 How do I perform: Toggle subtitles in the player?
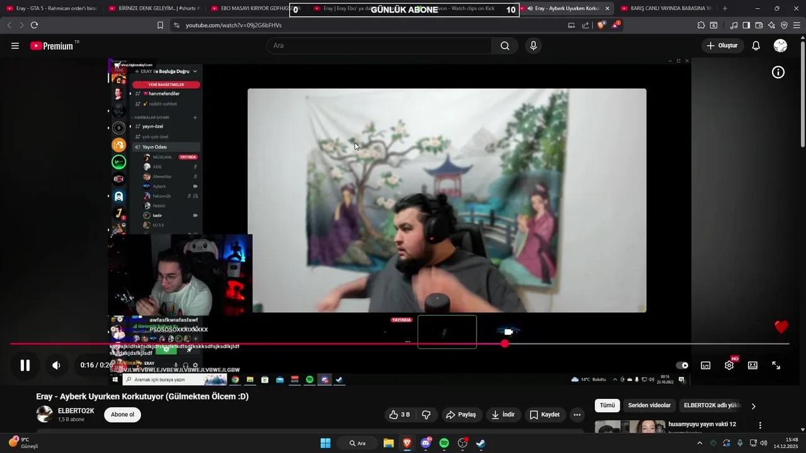(x=706, y=366)
